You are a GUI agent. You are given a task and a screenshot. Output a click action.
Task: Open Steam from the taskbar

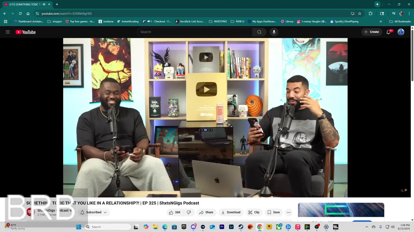click(241, 227)
